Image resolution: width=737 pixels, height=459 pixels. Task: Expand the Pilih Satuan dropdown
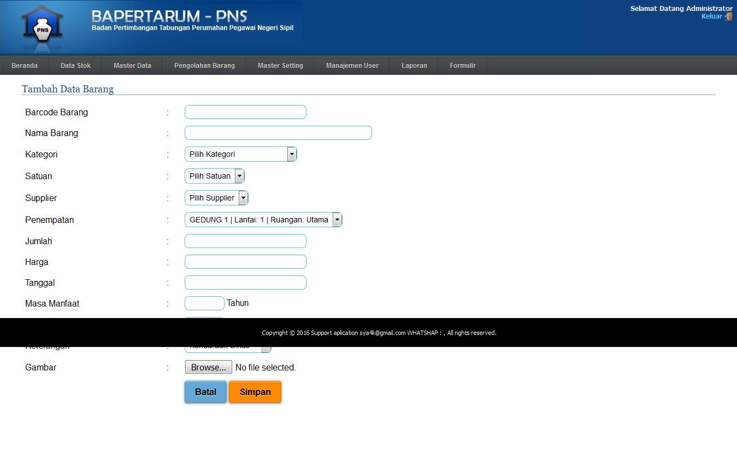[x=215, y=176]
